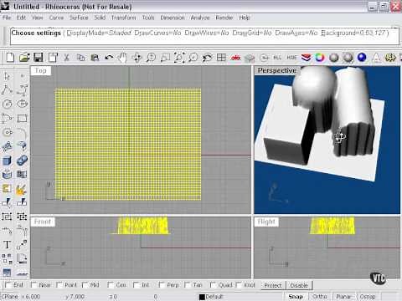402x301 pixels.
Task: Select the Polyline tool in sidebar
Action: click(7, 89)
